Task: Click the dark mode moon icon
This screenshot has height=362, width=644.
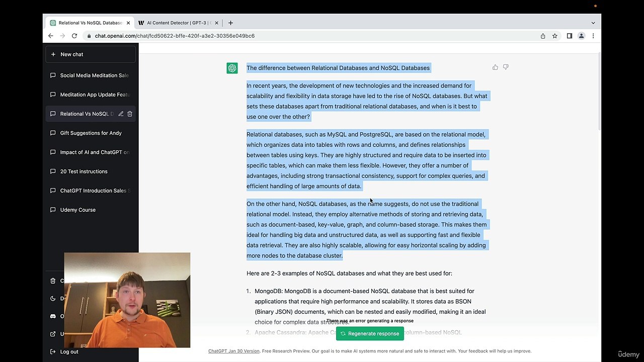Action: pos(53,298)
